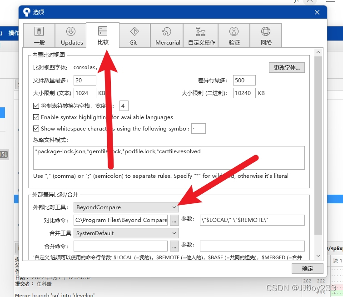
Task: Edit the text size limit field 1024
Action: (x=85, y=93)
